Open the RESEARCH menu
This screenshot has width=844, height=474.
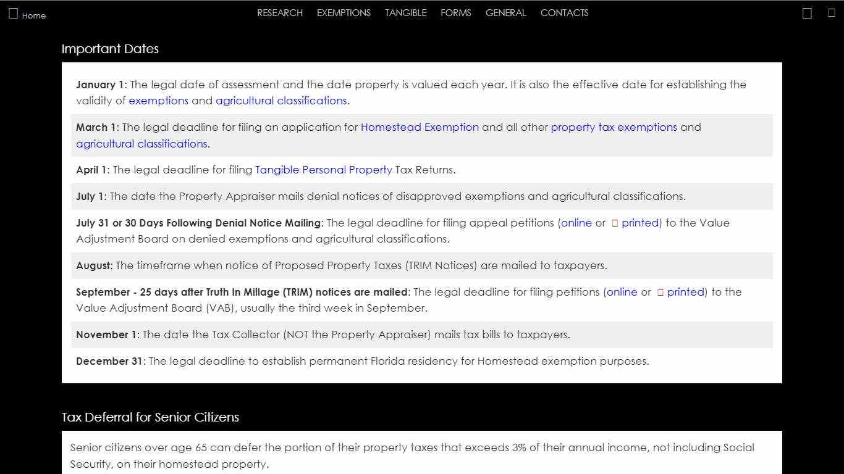280,13
